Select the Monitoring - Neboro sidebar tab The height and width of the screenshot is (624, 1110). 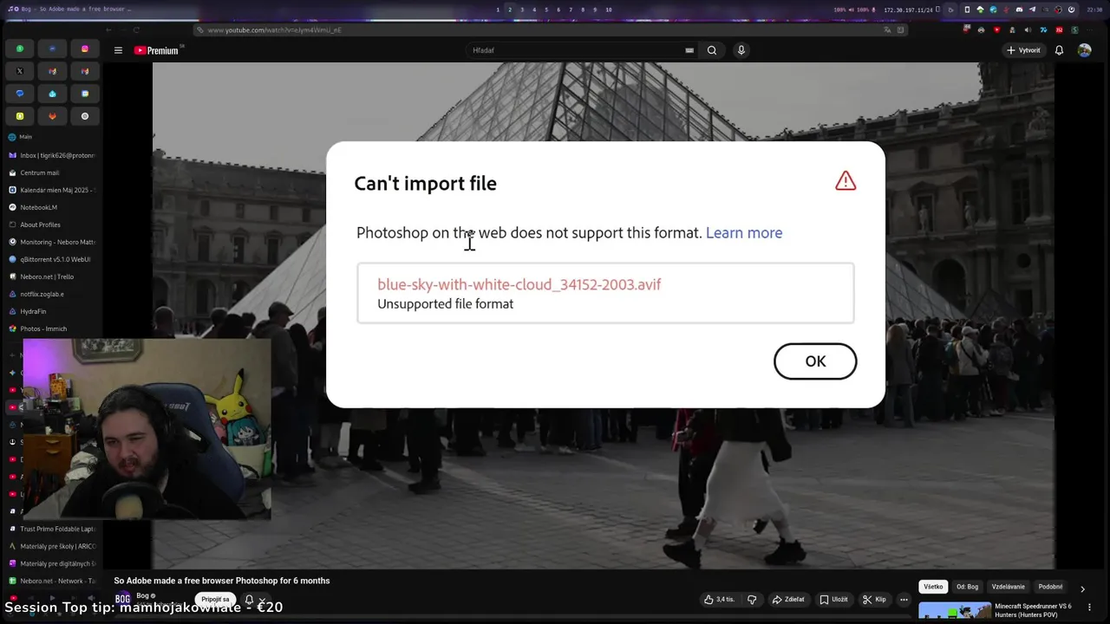(52, 242)
